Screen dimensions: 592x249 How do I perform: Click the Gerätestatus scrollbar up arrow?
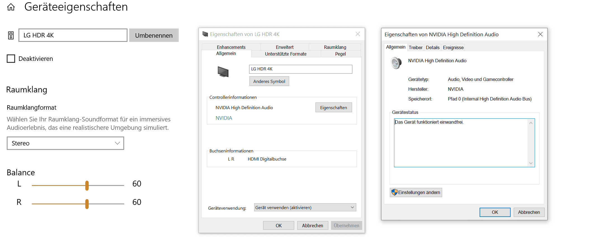[x=531, y=123]
